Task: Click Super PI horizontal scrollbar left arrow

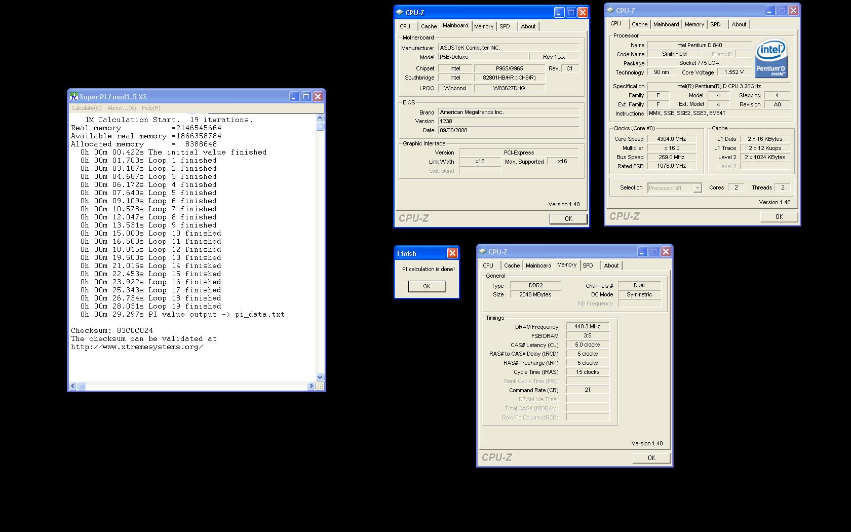Action: (73, 386)
